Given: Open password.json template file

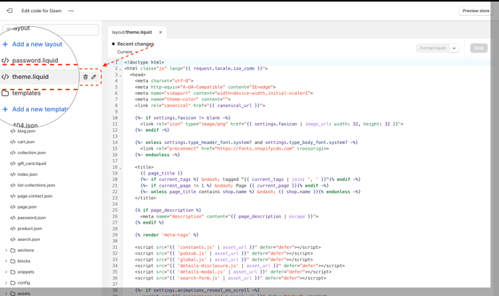Looking at the screenshot, I should [31, 218].
